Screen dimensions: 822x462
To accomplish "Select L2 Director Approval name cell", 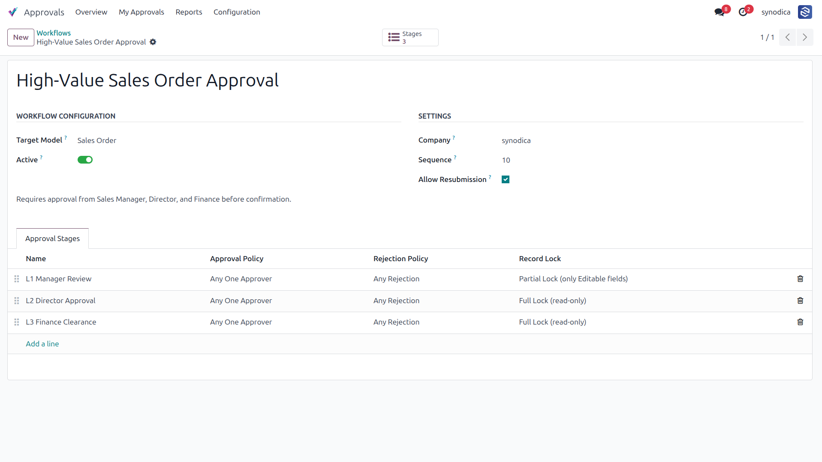I will pos(60,301).
